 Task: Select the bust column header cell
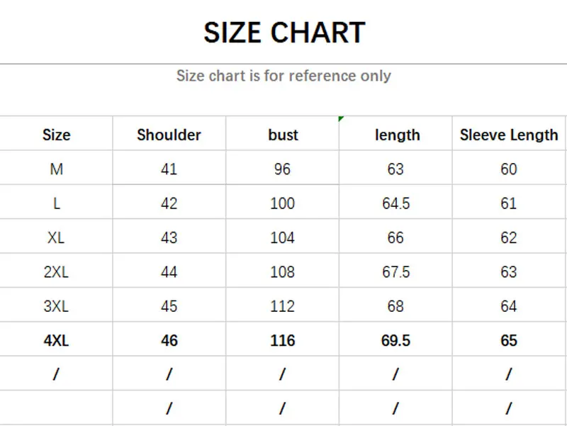click(x=283, y=135)
